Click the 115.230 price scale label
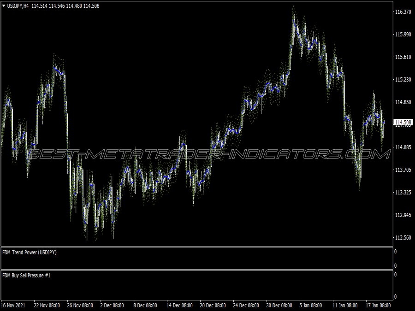 tap(403, 79)
